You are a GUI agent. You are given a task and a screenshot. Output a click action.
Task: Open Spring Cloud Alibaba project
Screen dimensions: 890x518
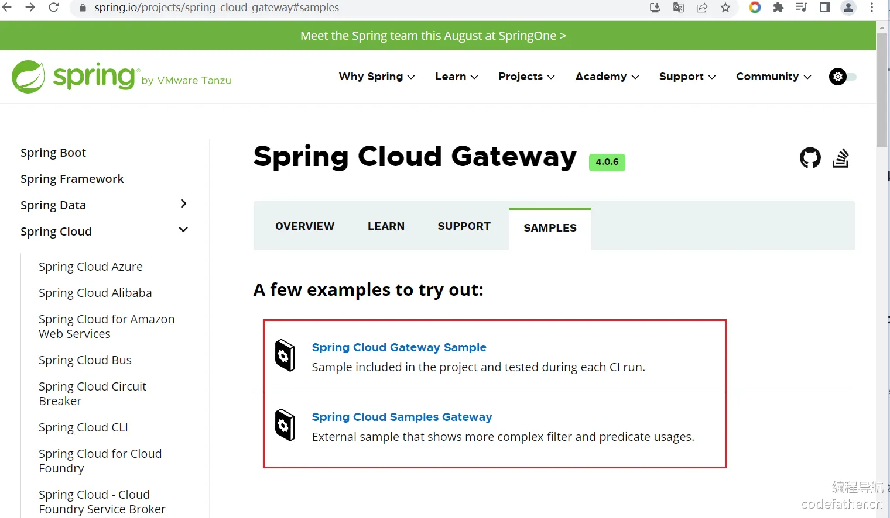pos(95,293)
